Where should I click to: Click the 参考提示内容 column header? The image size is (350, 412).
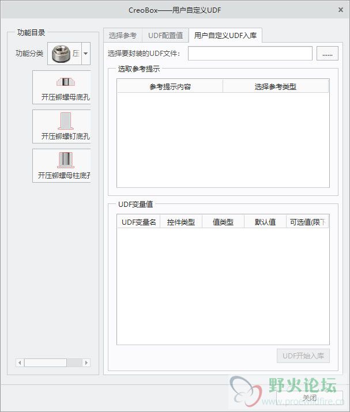(170, 86)
